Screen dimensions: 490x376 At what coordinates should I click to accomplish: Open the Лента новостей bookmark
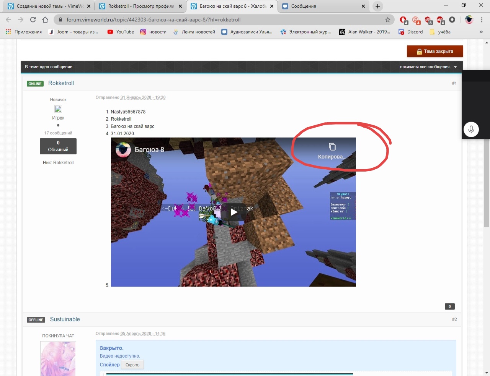pyautogui.click(x=194, y=32)
